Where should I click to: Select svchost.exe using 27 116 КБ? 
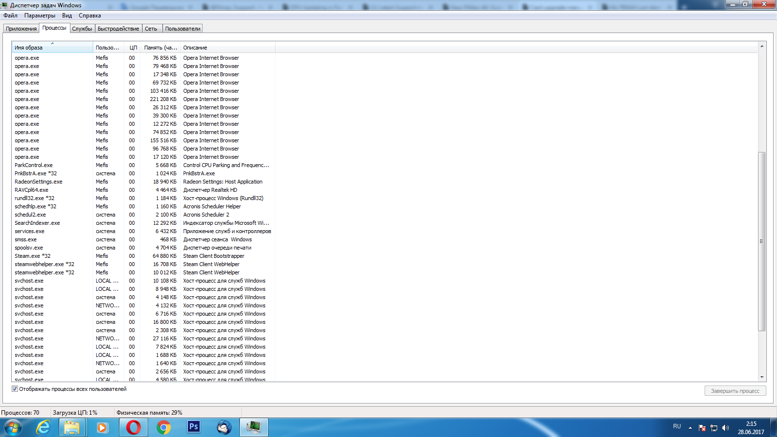pos(143,338)
